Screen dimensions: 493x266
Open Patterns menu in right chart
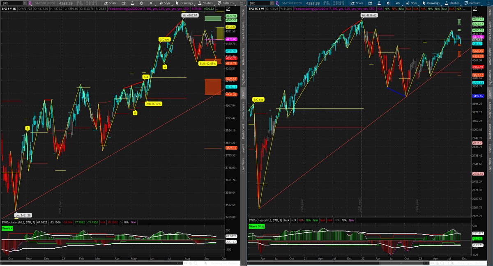[473, 3]
